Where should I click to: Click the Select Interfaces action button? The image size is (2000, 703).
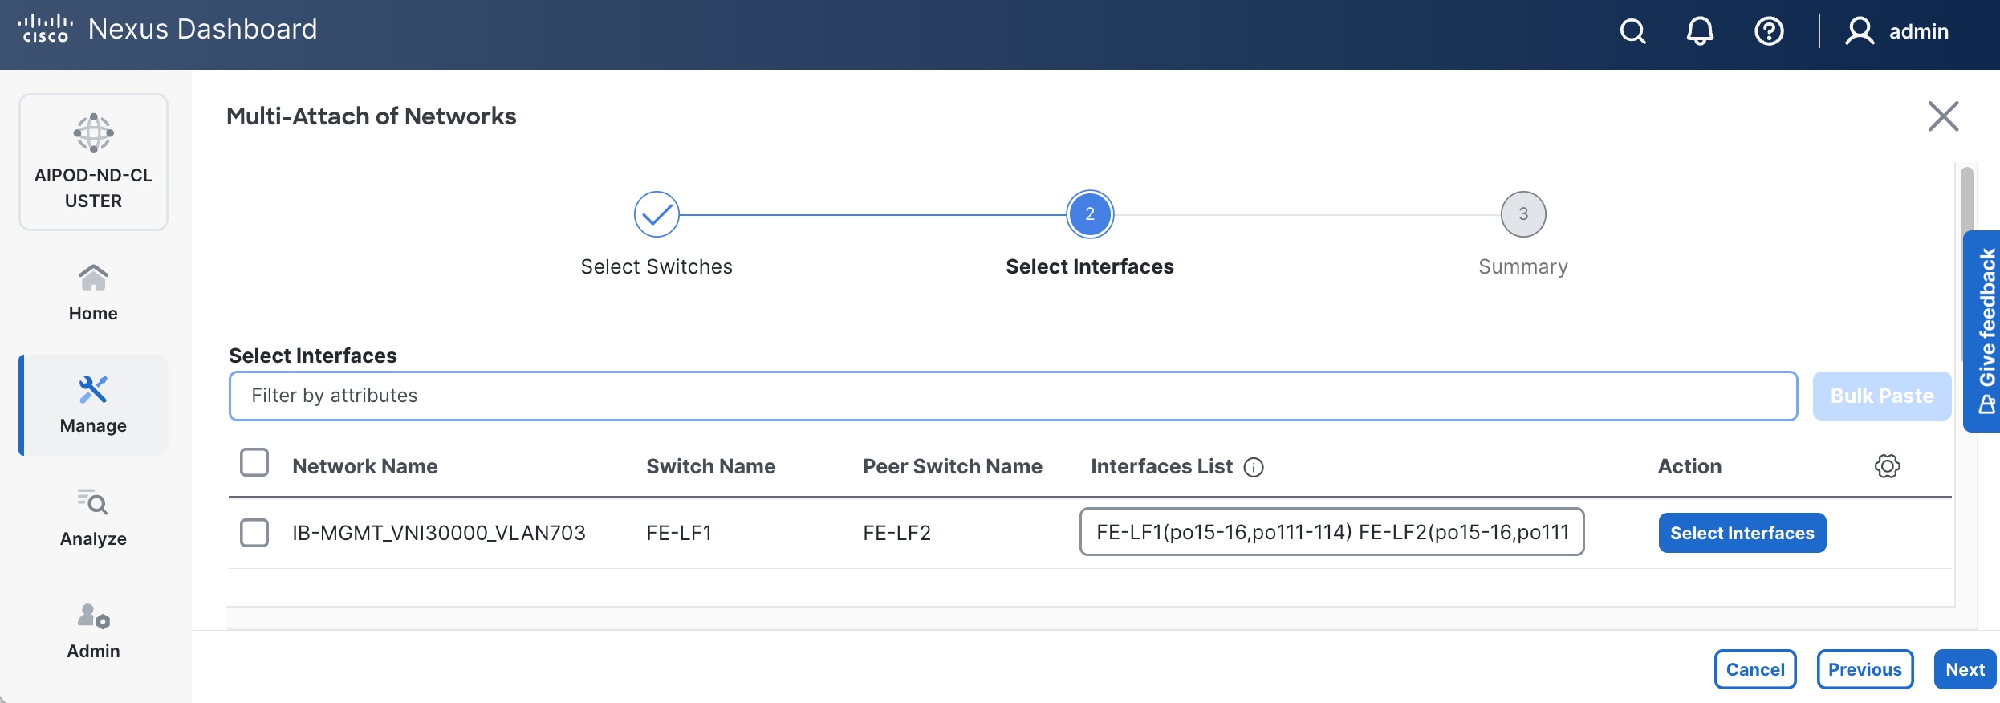1742,533
